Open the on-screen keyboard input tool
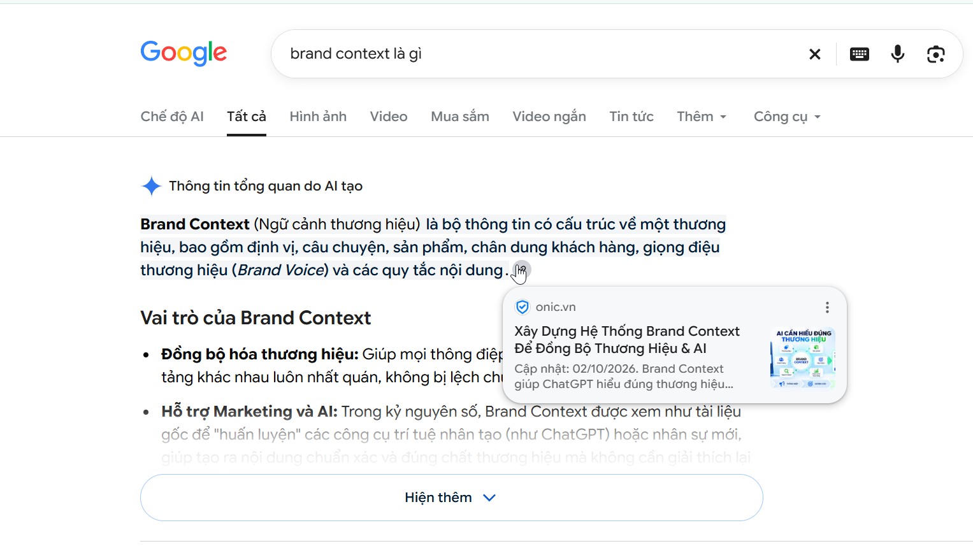 tap(859, 54)
